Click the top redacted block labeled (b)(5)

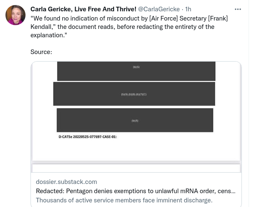(136, 71)
